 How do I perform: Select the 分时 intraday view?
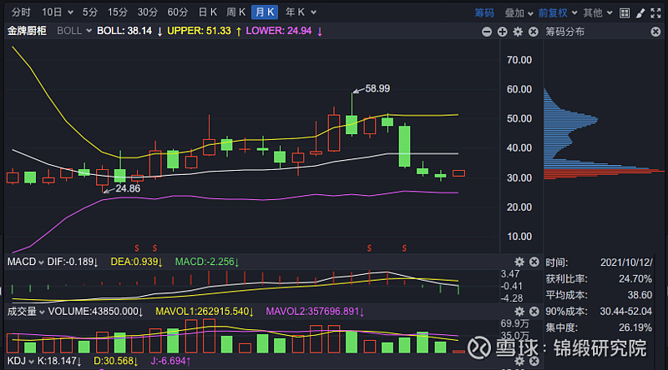(x=21, y=12)
